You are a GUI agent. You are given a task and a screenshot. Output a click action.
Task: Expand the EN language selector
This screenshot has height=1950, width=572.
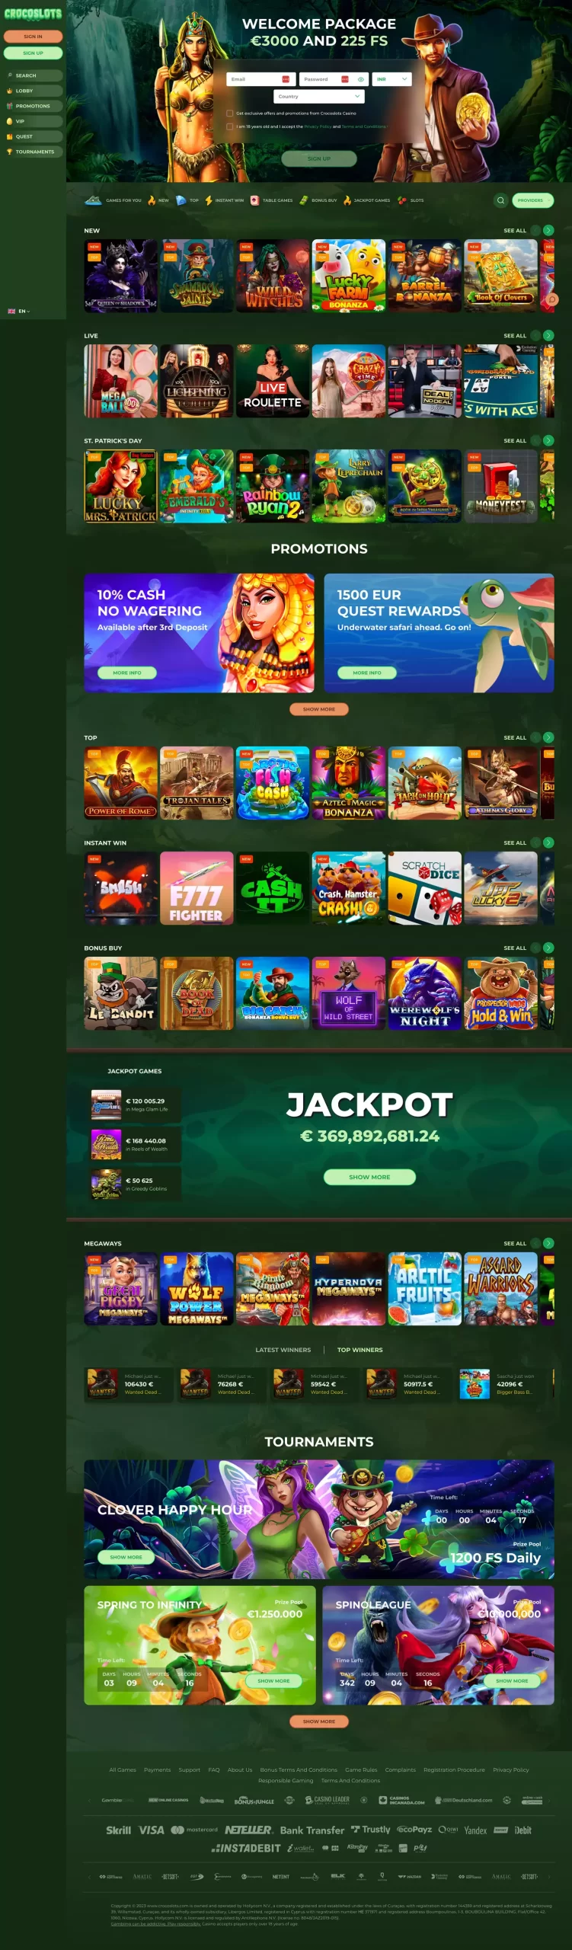[x=19, y=312]
